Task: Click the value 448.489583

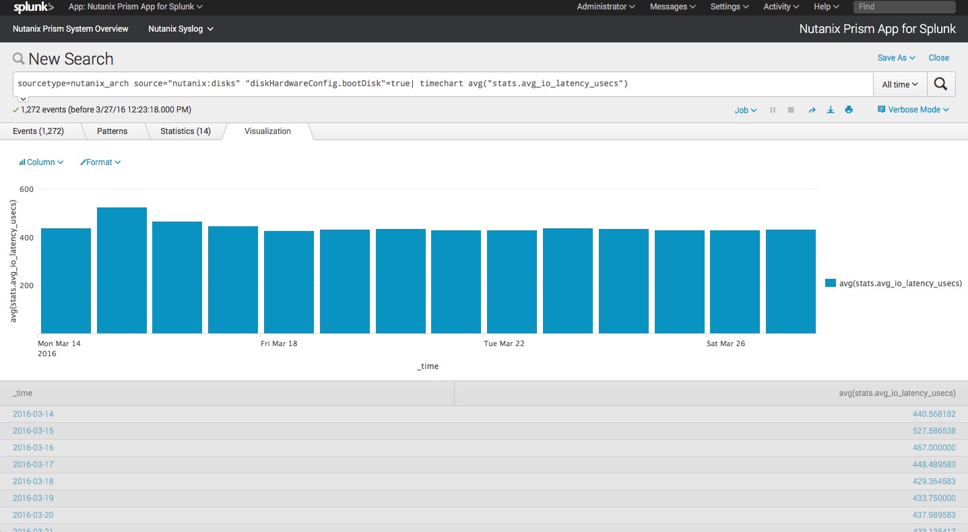Action: pyautogui.click(x=934, y=465)
